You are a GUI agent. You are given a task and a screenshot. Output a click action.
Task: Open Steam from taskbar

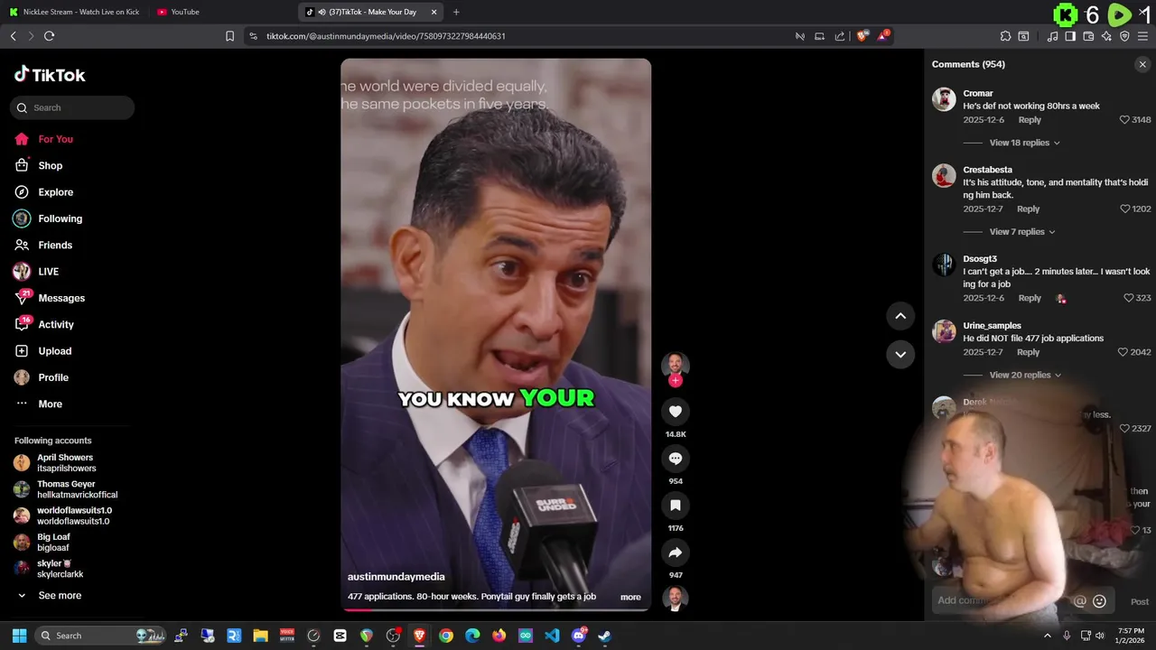[x=604, y=636]
